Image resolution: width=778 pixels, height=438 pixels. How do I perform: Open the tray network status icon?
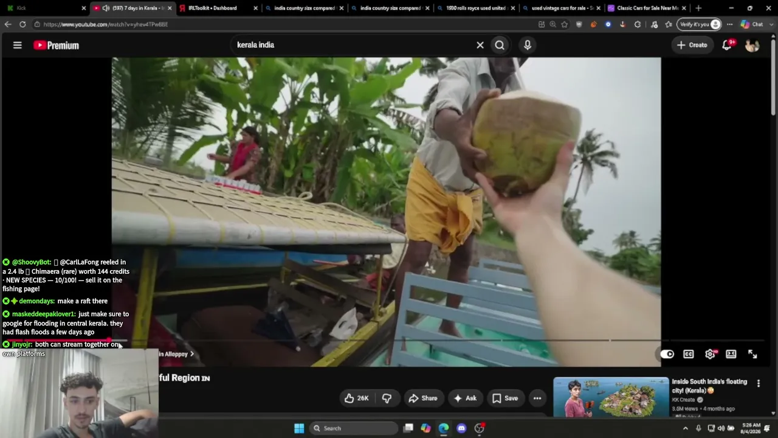[x=711, y=428]
